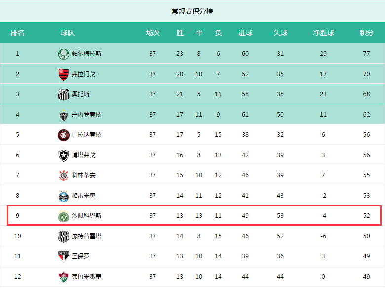Click the Corinthians crest icon
The image size is (385, 288).
click(x=64, y=175)
